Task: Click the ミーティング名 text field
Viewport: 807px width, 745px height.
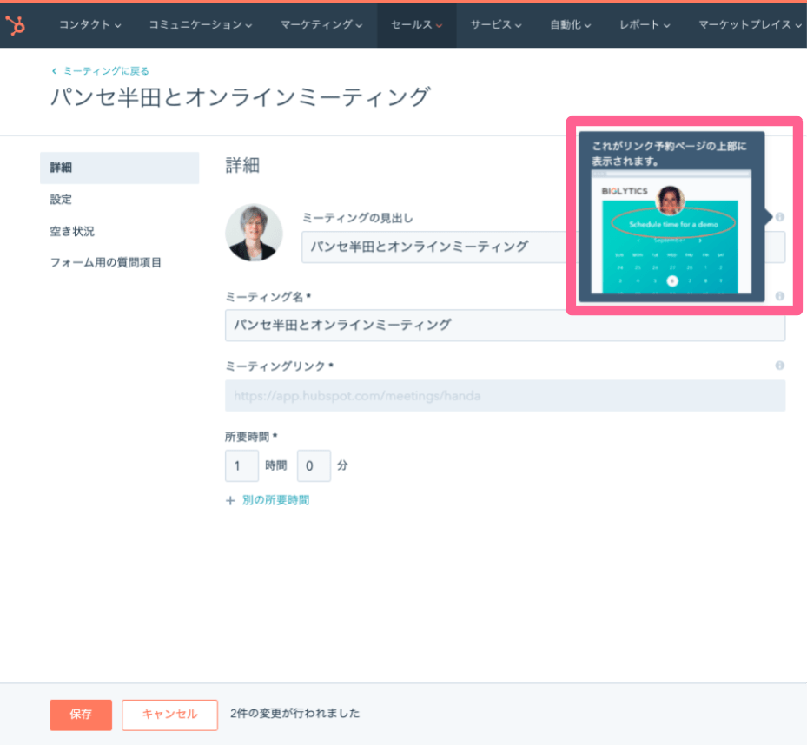Action: (x=504, y=326)
